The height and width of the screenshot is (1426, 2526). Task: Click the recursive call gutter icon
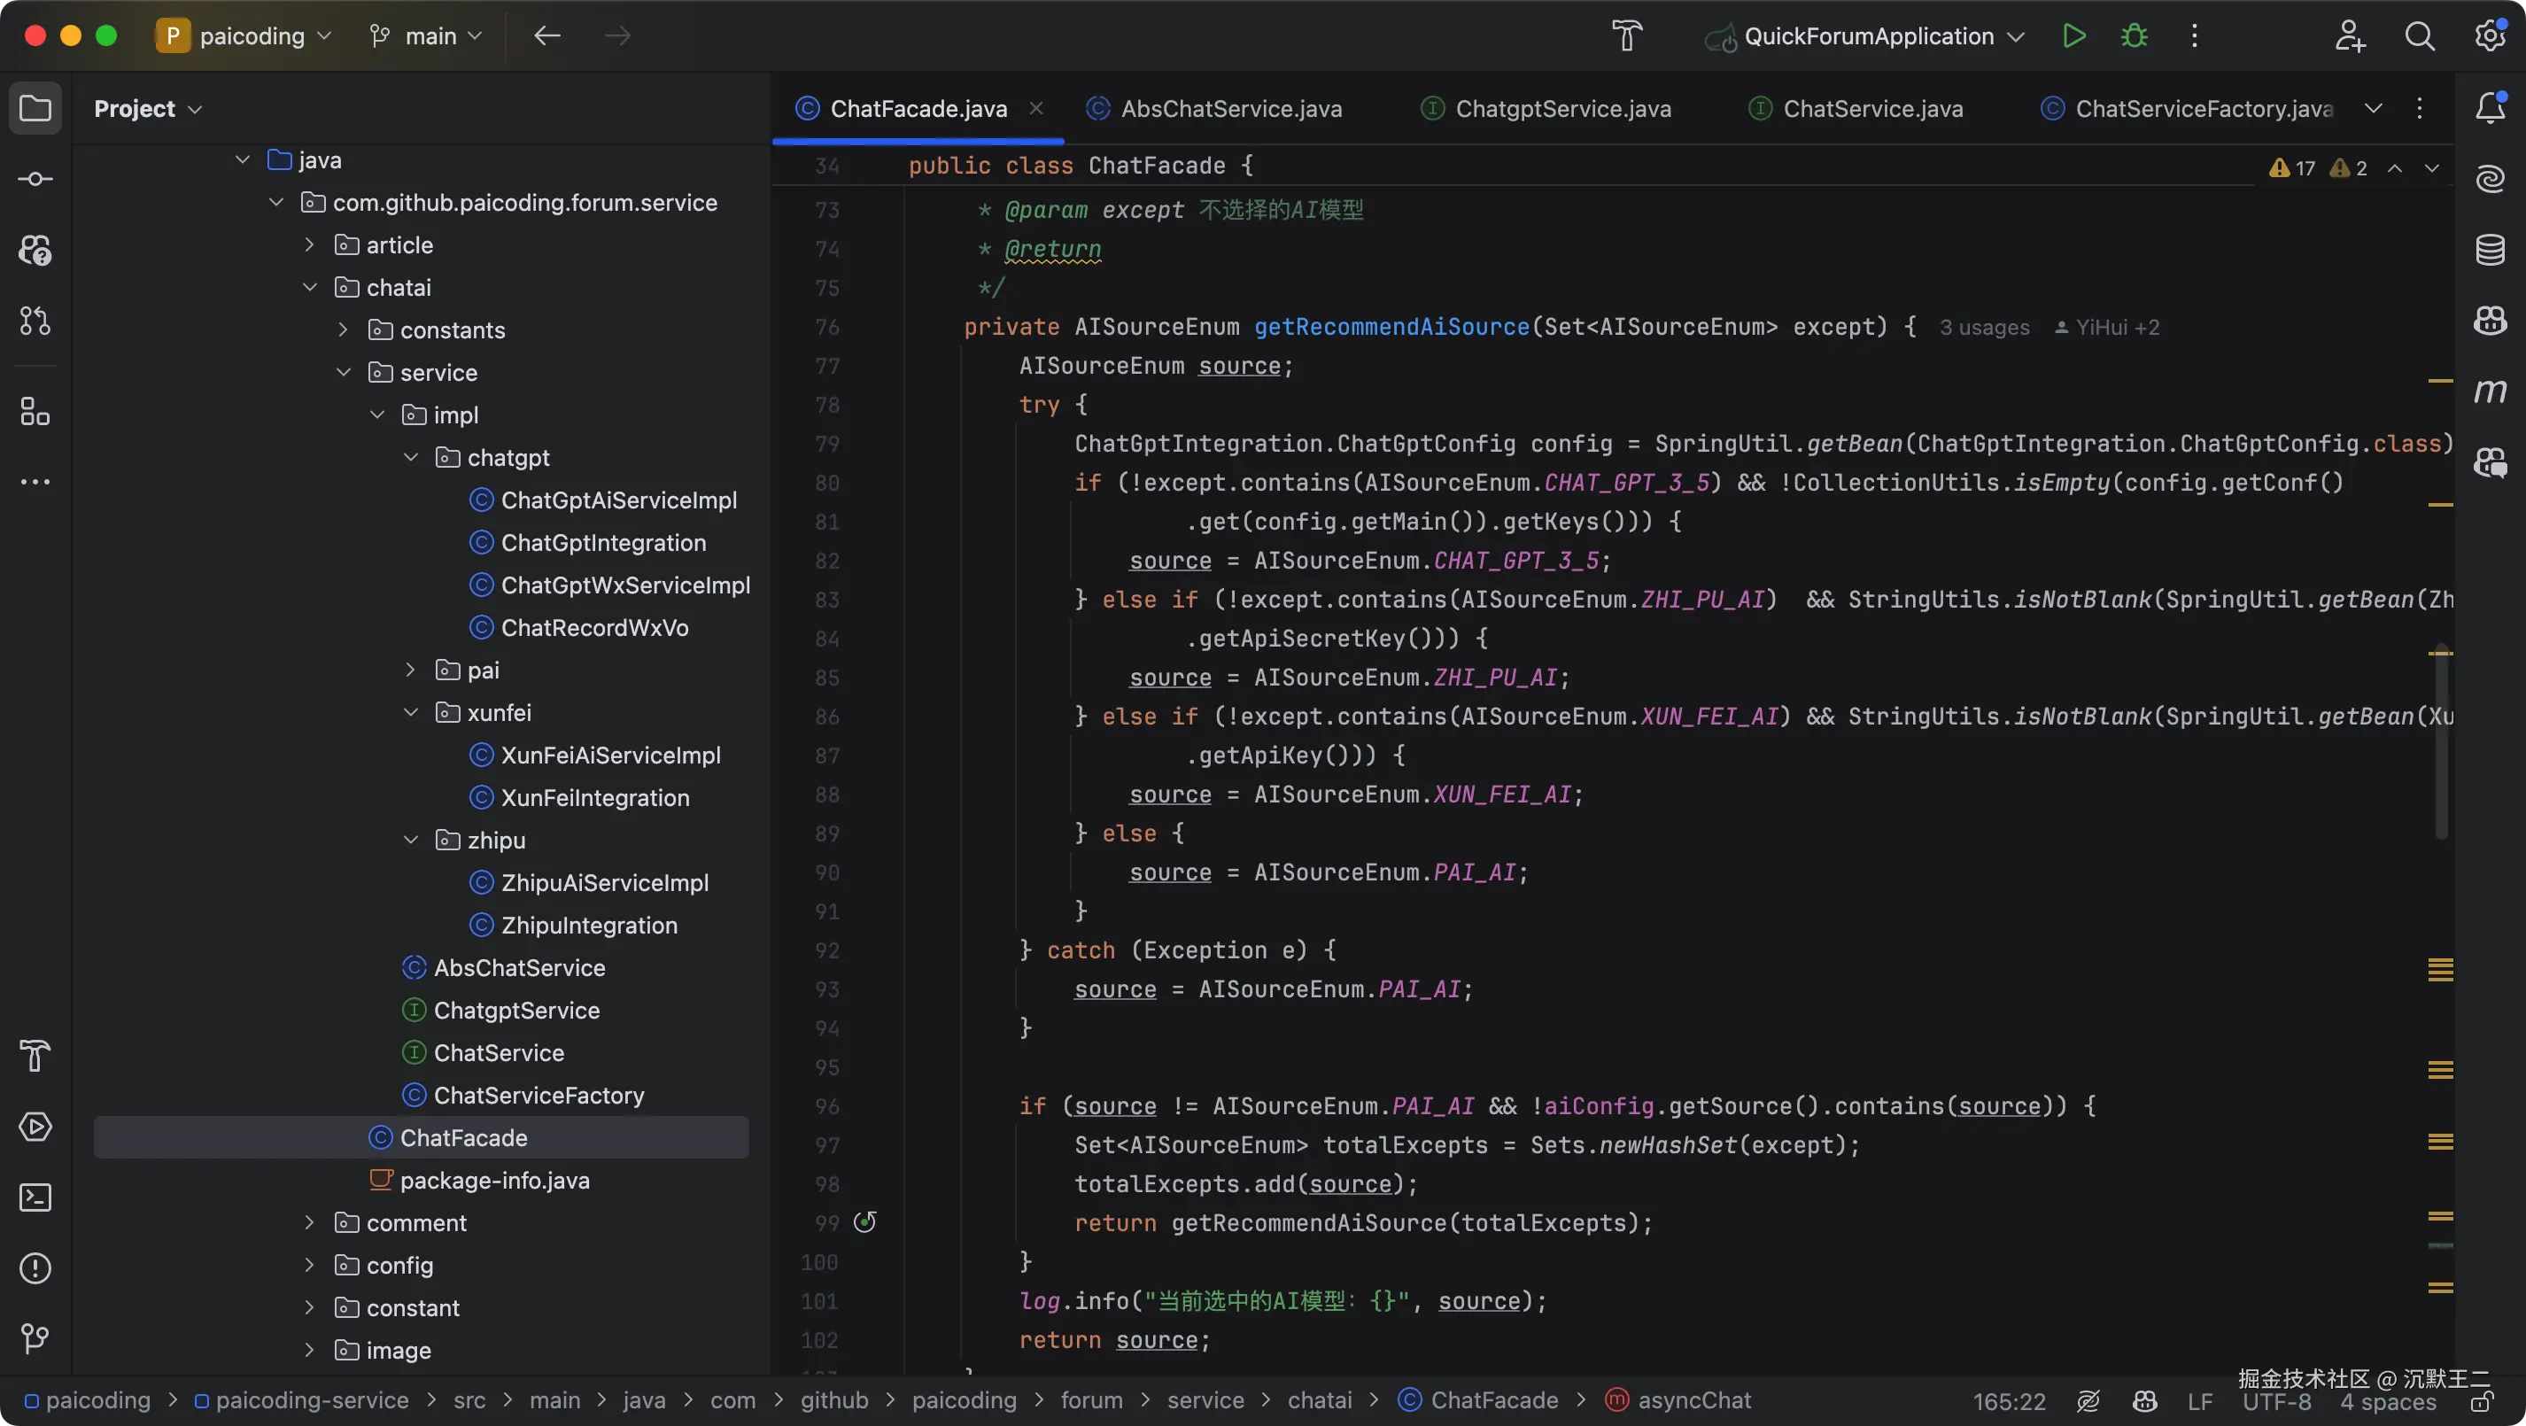864,1222
